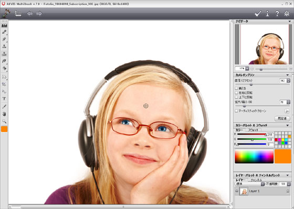Enable the Artistic Clone checkbox
This screenshot has height=209, width=294.
coord(236,111)
